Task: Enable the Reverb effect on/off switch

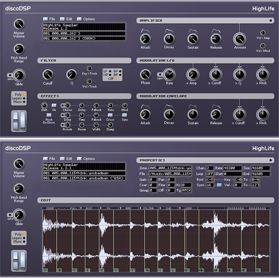Action: point(62,125)
